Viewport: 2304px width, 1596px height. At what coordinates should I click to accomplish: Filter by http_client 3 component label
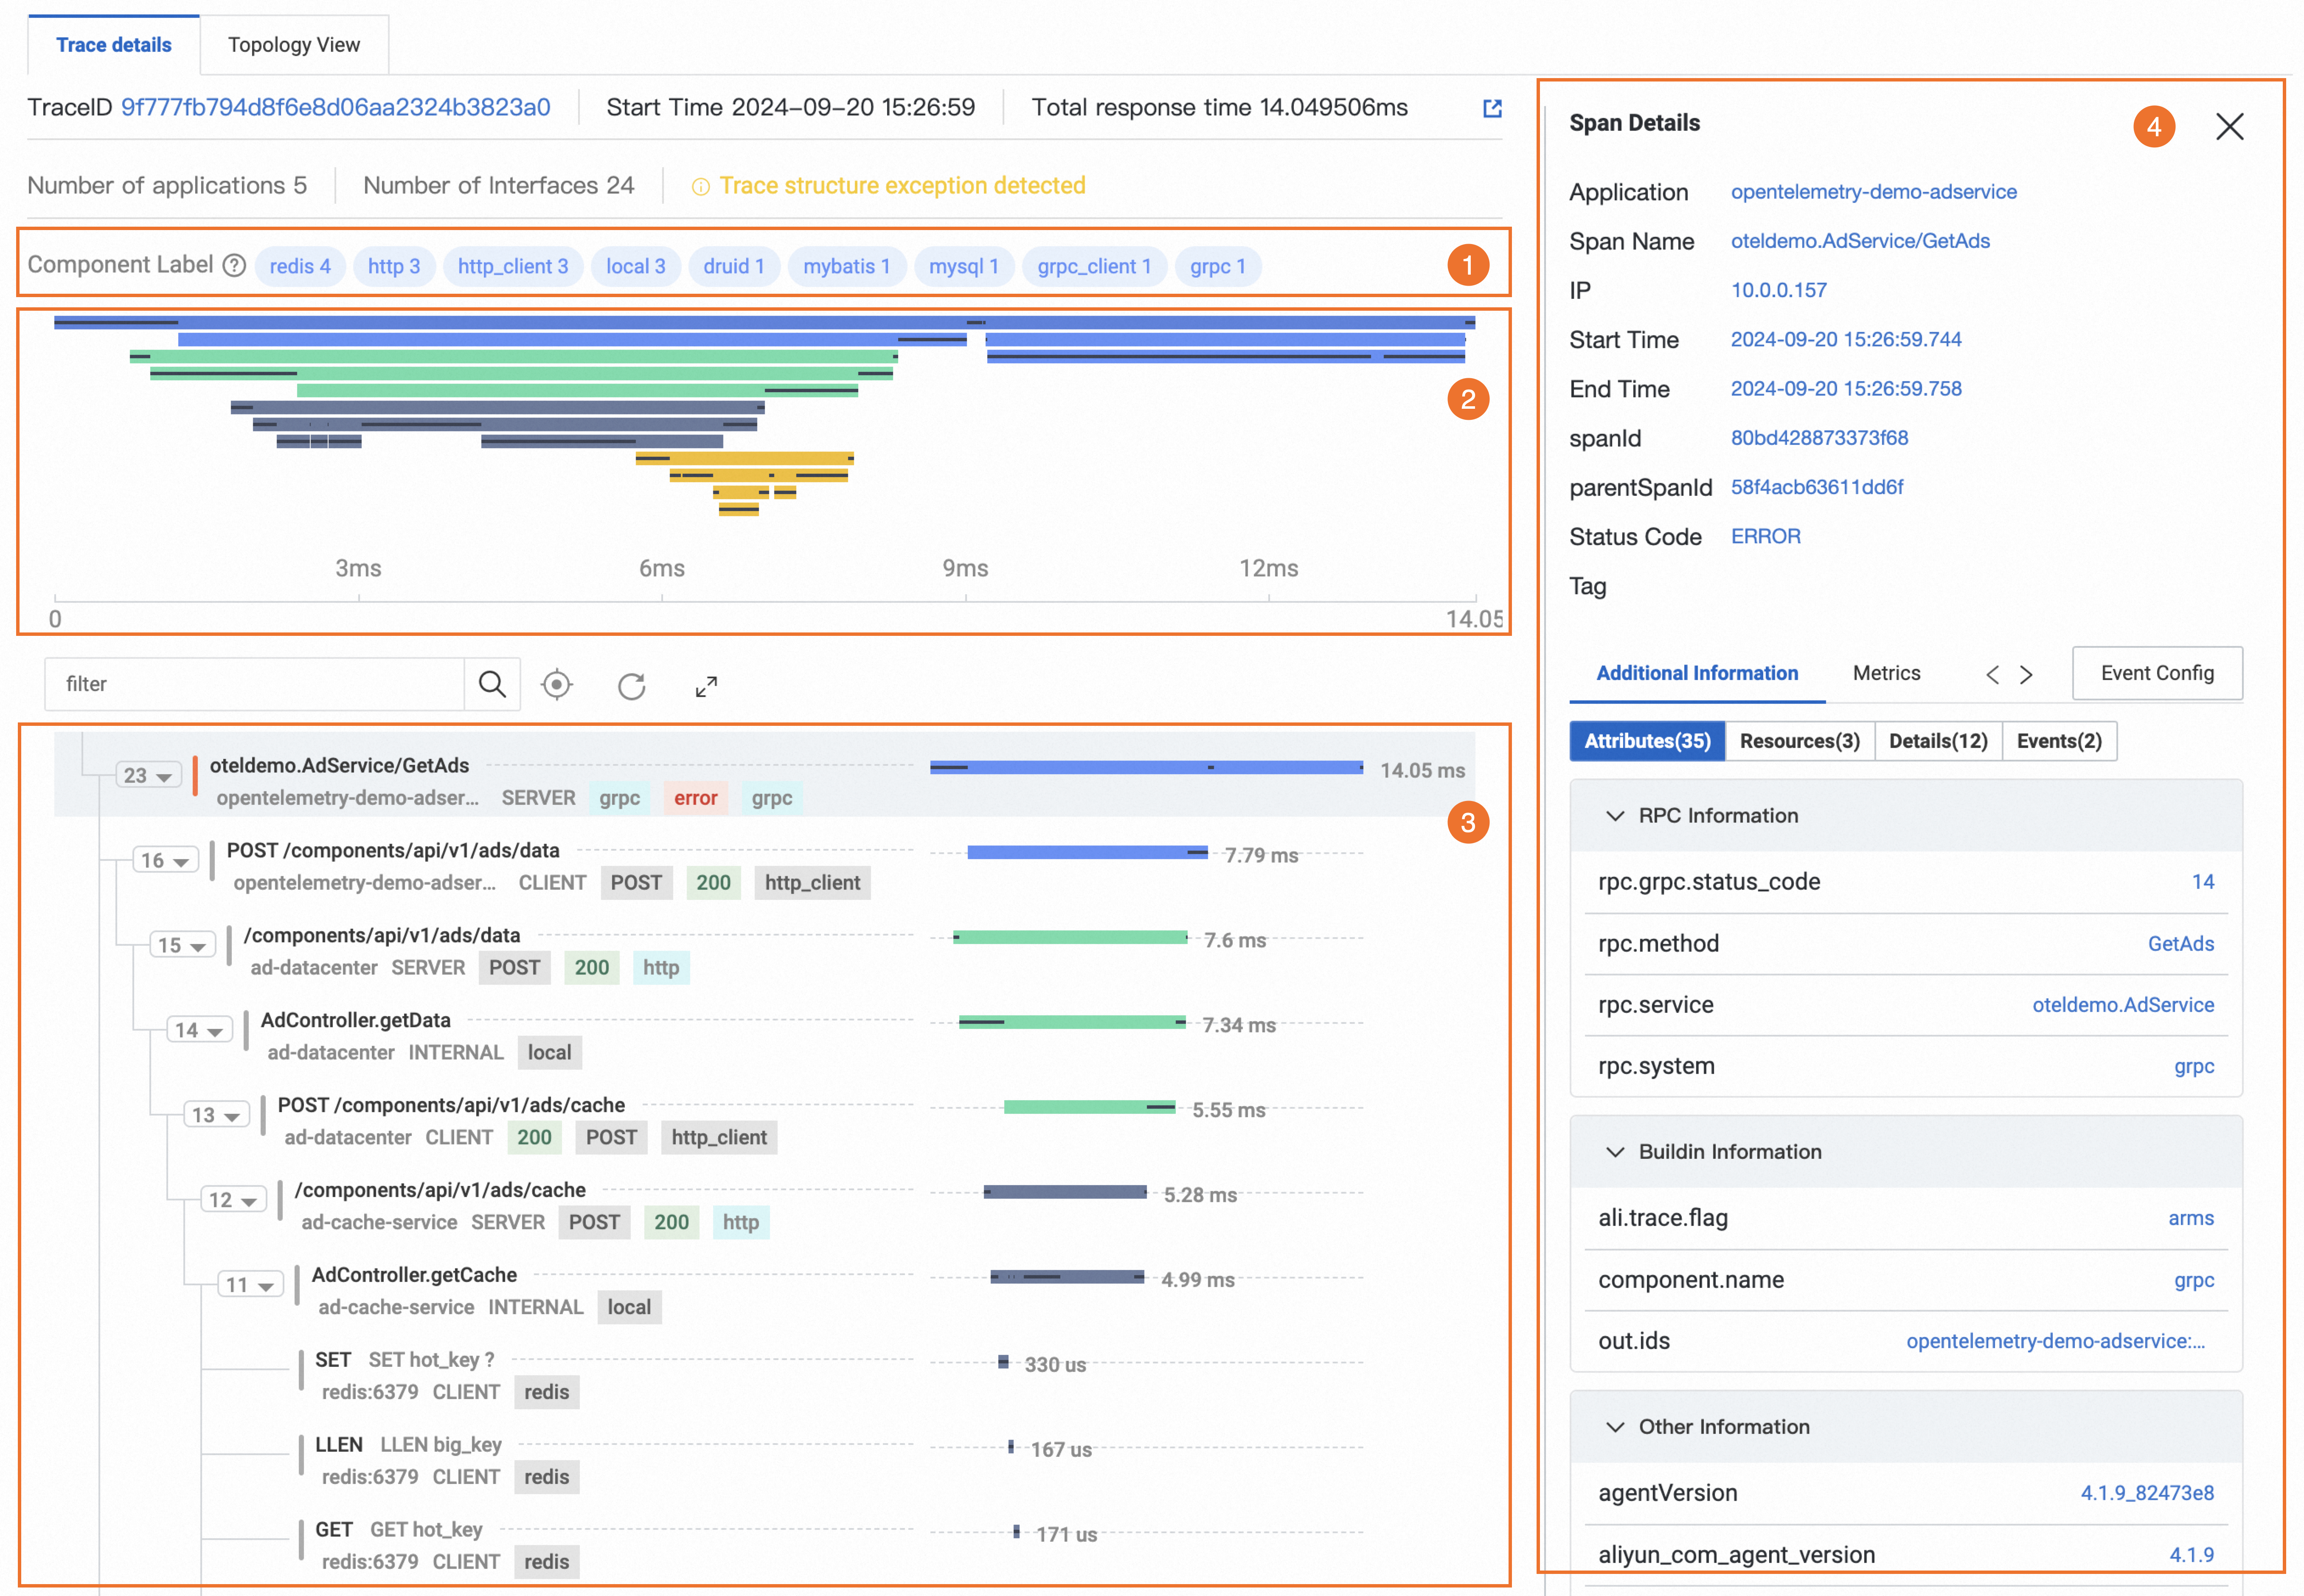click(513, 267)
